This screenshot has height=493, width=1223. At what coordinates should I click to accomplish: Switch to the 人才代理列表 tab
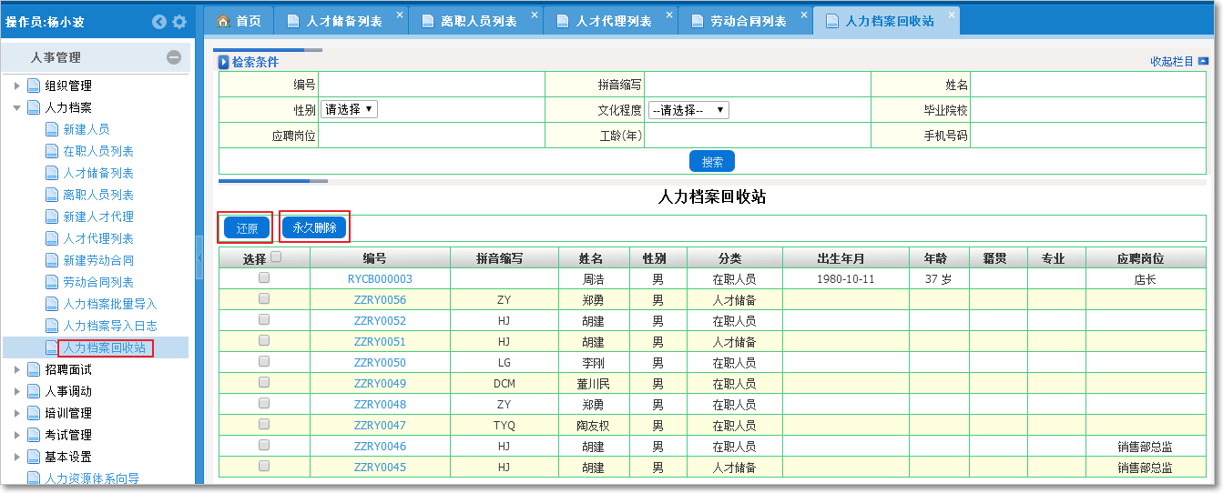click(611, 21)
